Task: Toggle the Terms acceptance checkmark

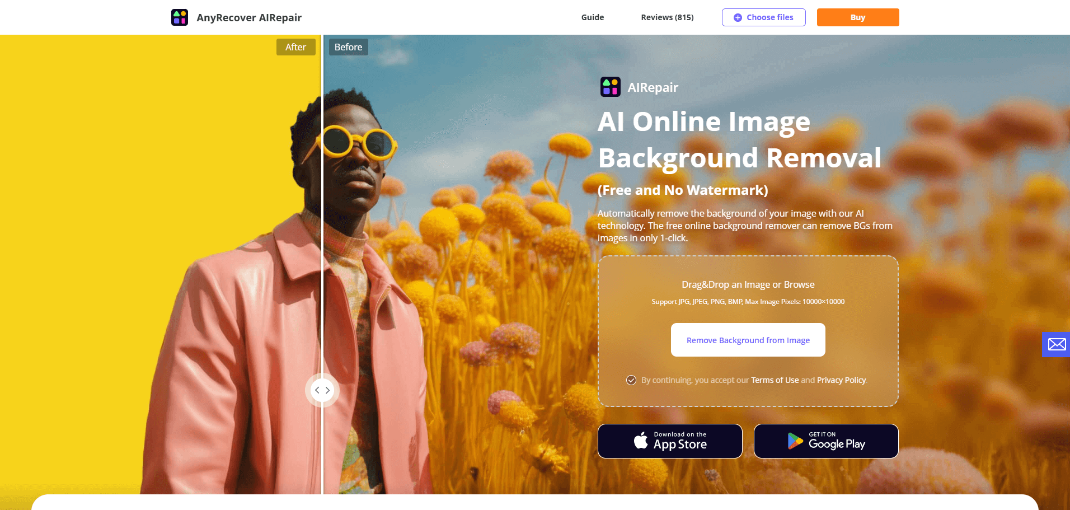Action: coord(631,380)
